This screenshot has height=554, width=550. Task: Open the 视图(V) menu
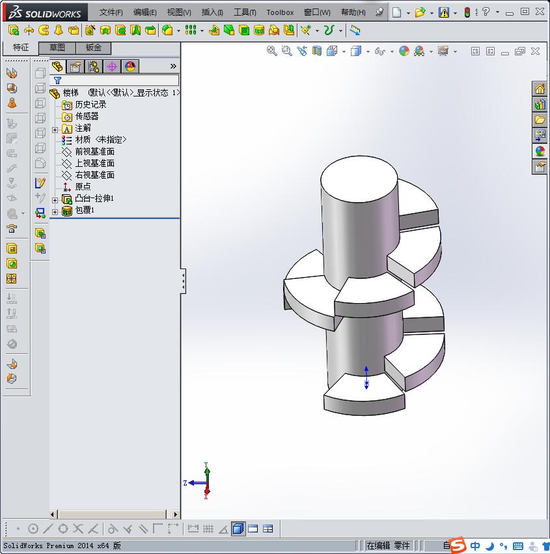179,12
